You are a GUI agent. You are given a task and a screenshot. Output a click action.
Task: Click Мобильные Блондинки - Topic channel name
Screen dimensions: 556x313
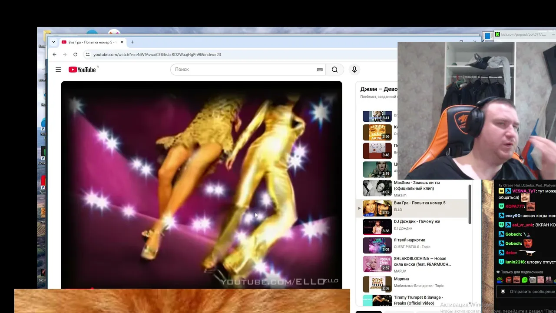419,286
